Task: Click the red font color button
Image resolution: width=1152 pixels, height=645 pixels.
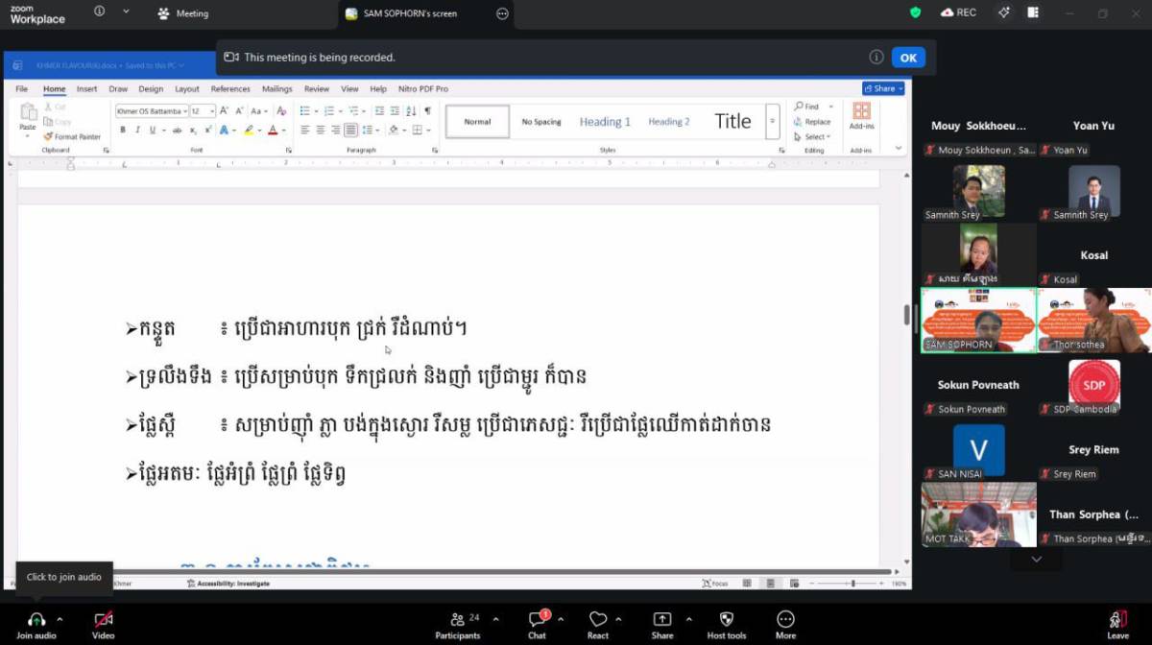Action: [x=273, y=130]
